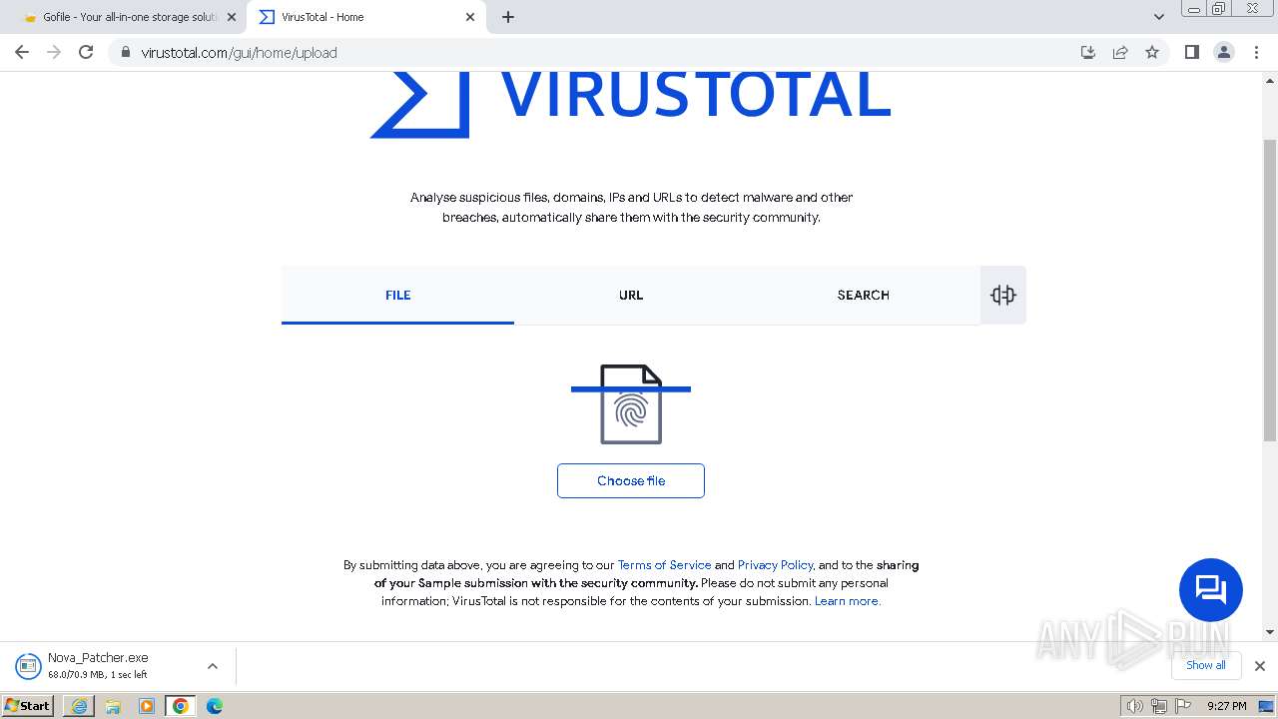Click the network tray icon
Viewport: 1278px width, 719px height.
(x=1158, y=706)
